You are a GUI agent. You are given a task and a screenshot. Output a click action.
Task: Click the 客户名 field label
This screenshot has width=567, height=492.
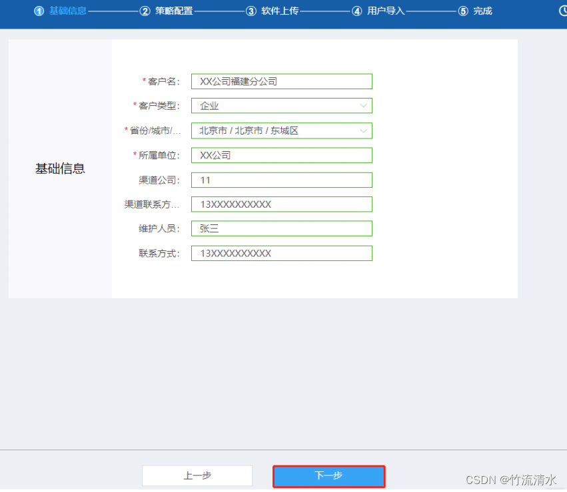[x=163, y=82]
